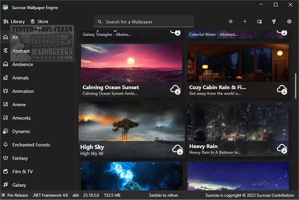Select the Film & TV category

(23, 171)
